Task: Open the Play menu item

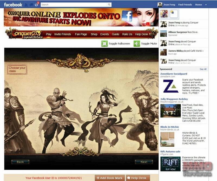Action: tap(49, 34)
